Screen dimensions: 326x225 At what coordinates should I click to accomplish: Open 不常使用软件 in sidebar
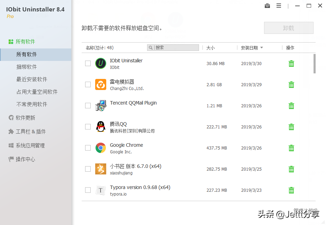click(x=32, y=105)
